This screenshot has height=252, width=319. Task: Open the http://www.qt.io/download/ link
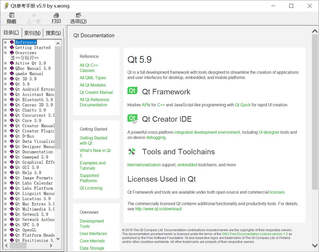point(158,209)
